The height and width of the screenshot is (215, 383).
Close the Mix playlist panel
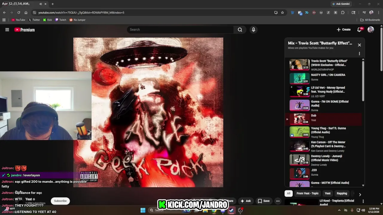pyautogui.click(x=359, y=45)
